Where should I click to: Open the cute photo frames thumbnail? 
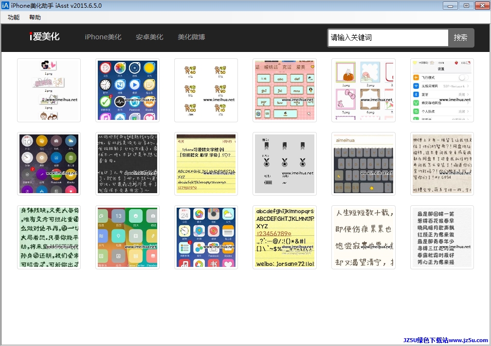tap(364, 90)
